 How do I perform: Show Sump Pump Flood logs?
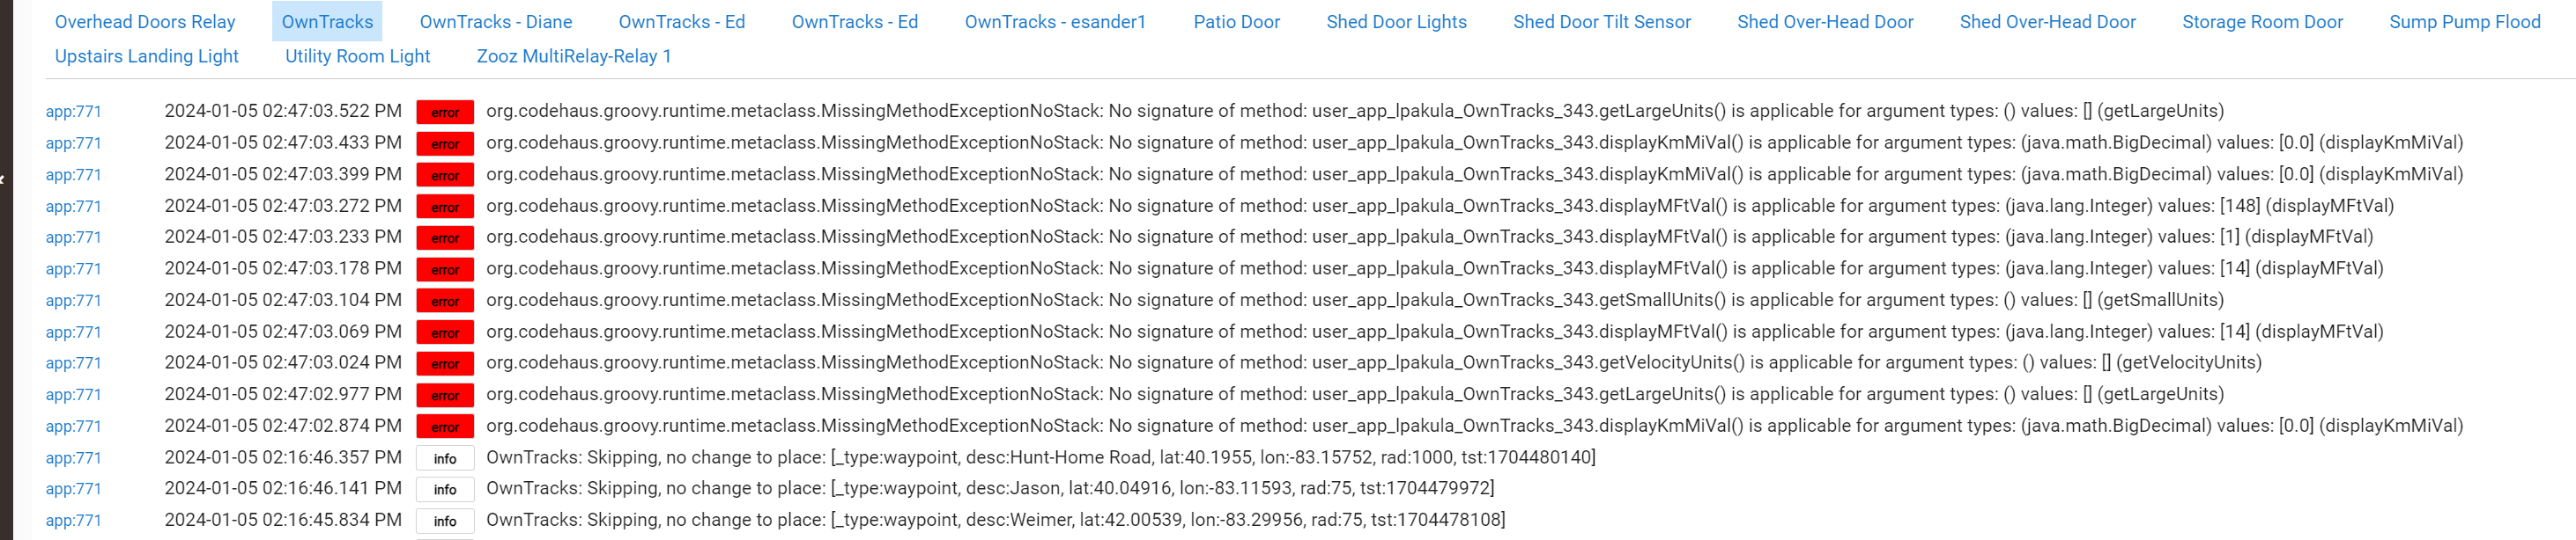[x=2464, y=22]
